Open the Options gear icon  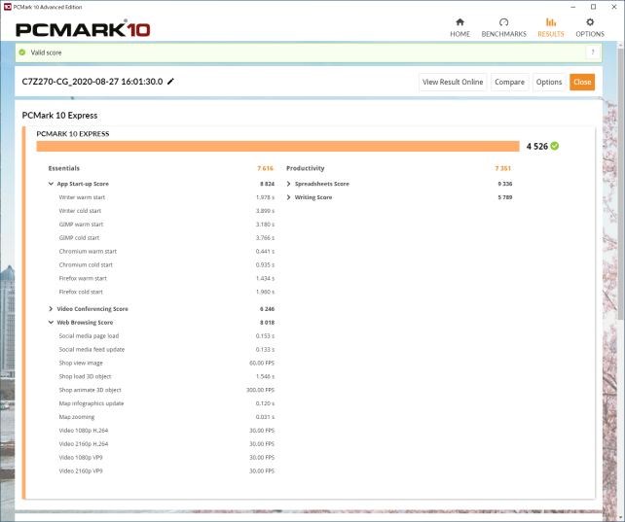click(x=590, y=22)
